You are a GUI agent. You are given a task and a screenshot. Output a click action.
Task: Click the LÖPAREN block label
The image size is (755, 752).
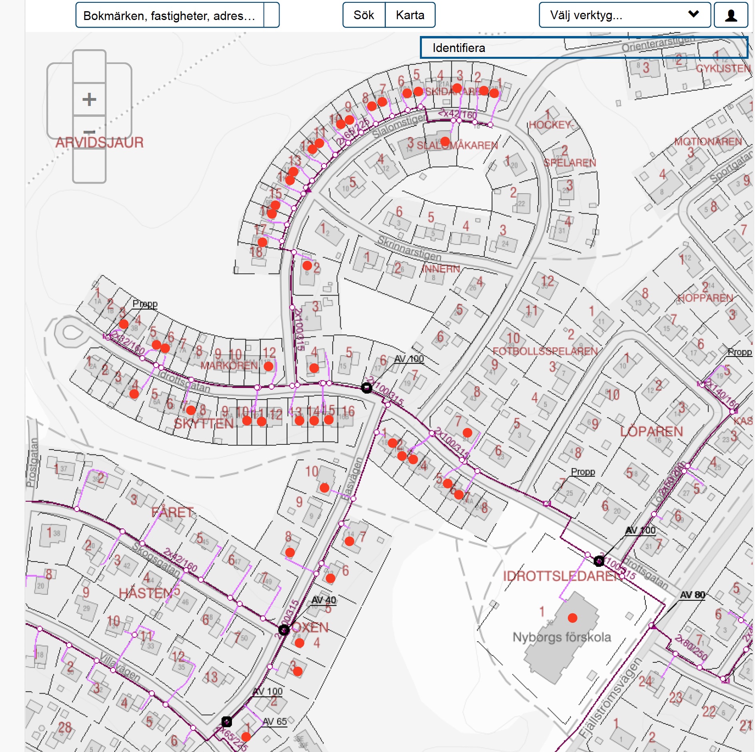pos(651,432)
